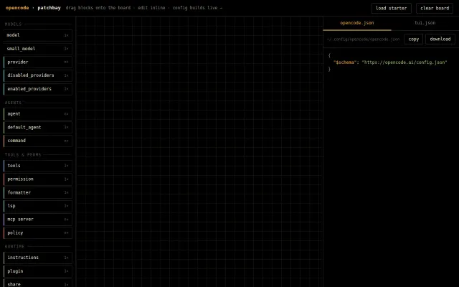Viewport: 459px width, 287px height.
Task: Choose the disabled_providers block
Action: click(x=38, y=75)
